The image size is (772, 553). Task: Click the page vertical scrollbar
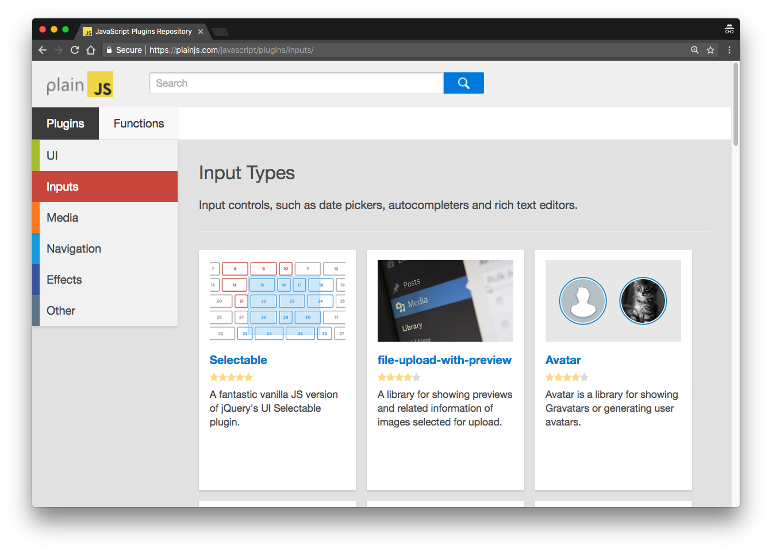point(736,105)
